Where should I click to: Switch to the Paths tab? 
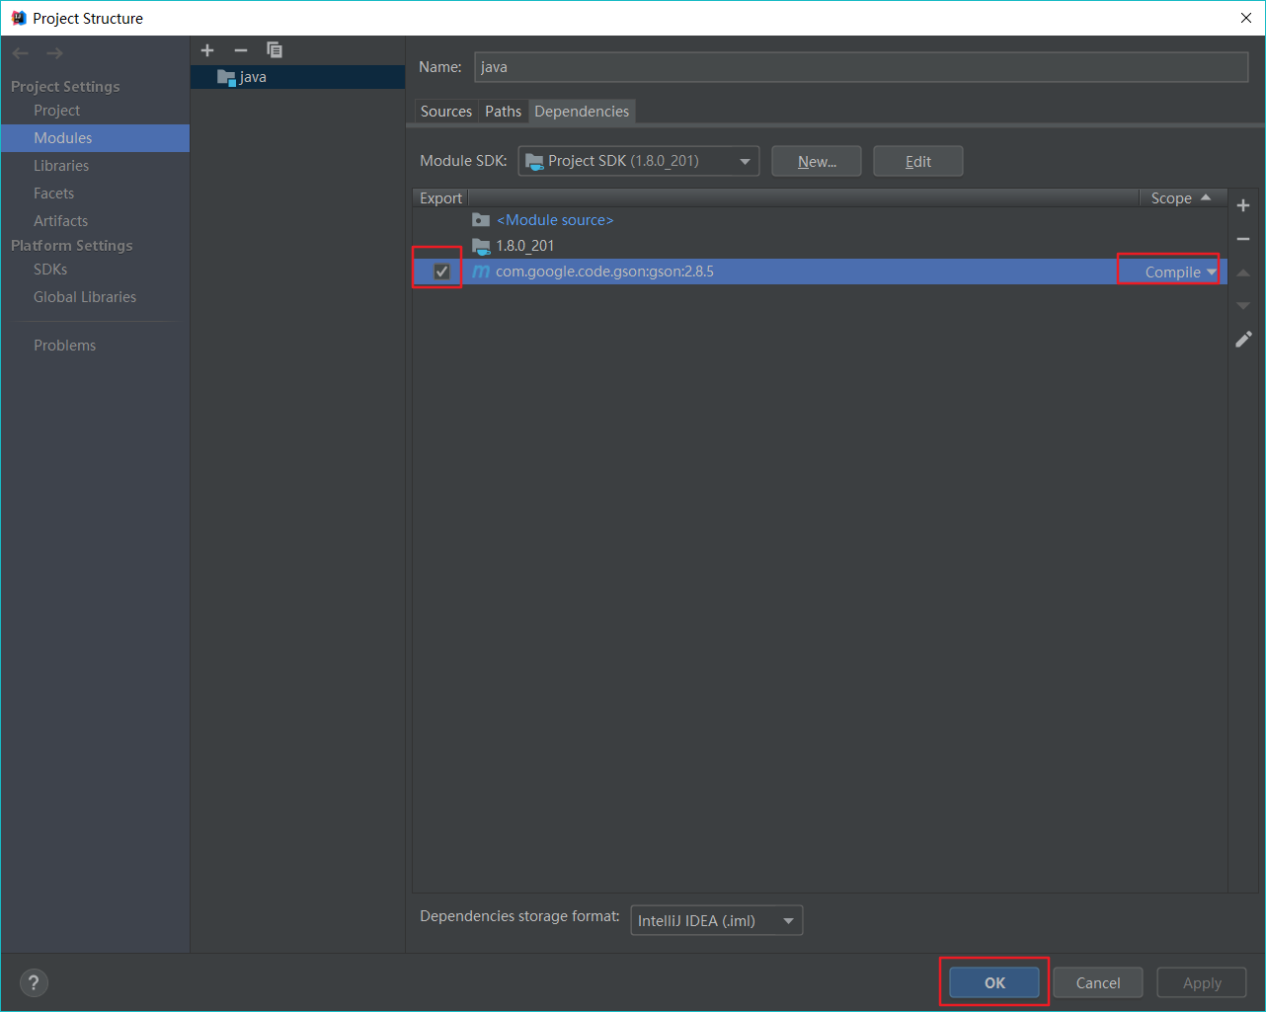503,112
